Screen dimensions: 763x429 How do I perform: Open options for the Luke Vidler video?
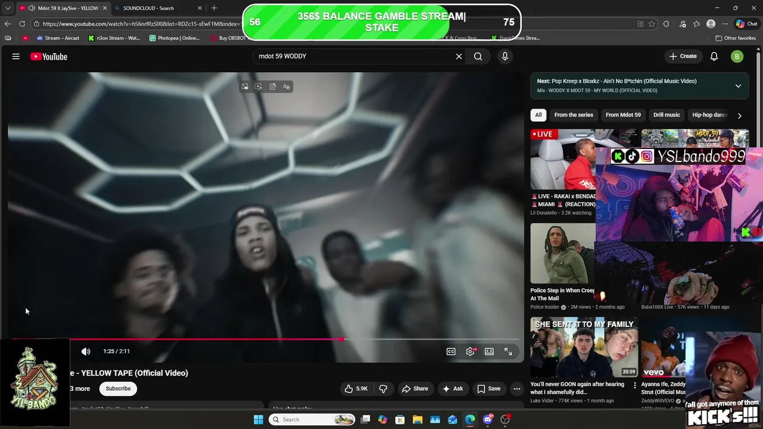click(x=634, y=386)
